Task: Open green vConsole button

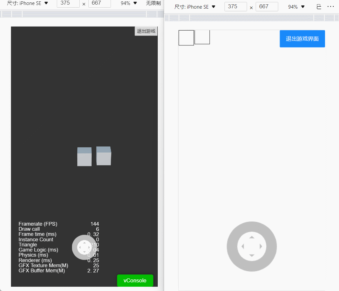Action: 135,280
